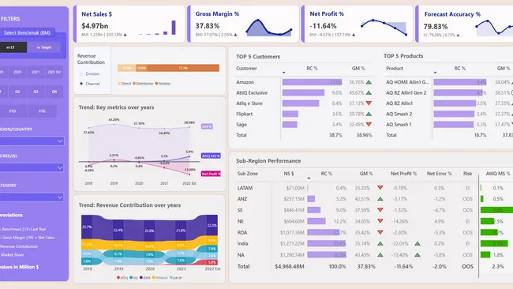The height and width of the screenshot is (289, 513).
Task: Click the India row's AtliQ MS % bar
Action: pyautogui.click(x=494, y=243)
